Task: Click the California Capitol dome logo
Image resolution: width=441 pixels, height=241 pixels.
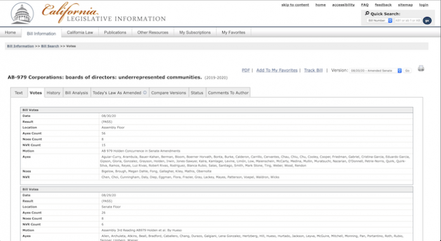Action: point(22,13)
